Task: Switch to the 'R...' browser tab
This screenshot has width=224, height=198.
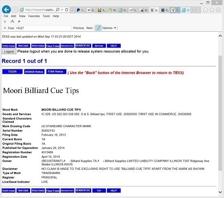Action: tap(165, 10)
